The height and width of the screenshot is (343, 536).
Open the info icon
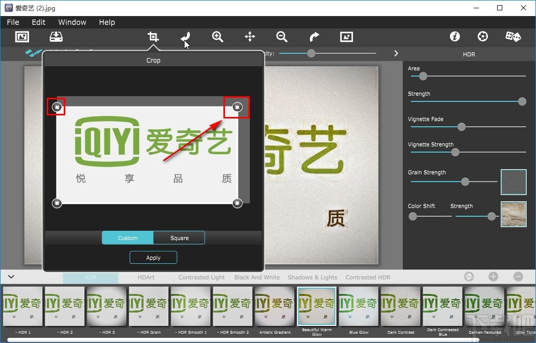pyautogui.click(x=455, y=37)
